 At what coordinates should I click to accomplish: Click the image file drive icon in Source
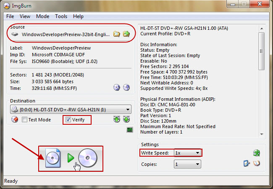point(15,34)
